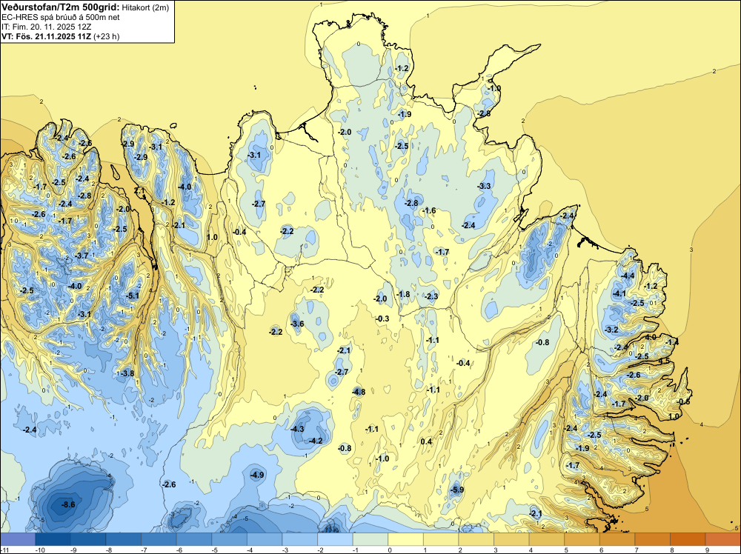Viewport: 741px width, 554px height.
Task: Click the -1.4 temperature label
Action: tap(672, 342)
